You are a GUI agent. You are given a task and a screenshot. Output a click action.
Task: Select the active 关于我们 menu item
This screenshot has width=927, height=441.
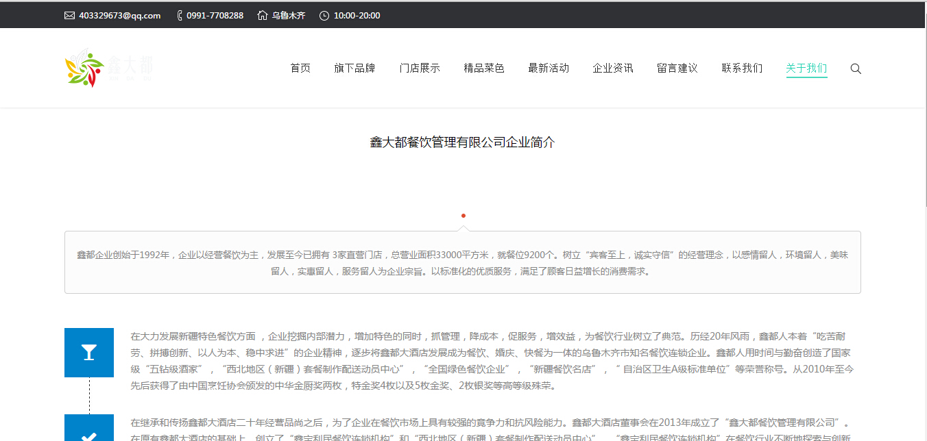point(806,68)
